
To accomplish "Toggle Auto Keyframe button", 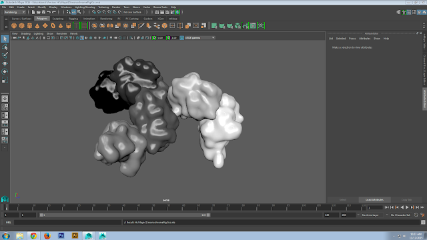I will [x=416, y=215].
